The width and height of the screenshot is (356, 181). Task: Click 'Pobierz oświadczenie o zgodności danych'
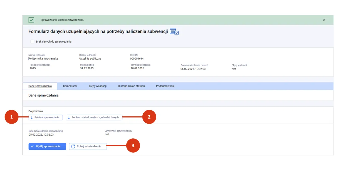tap(94, 118)
